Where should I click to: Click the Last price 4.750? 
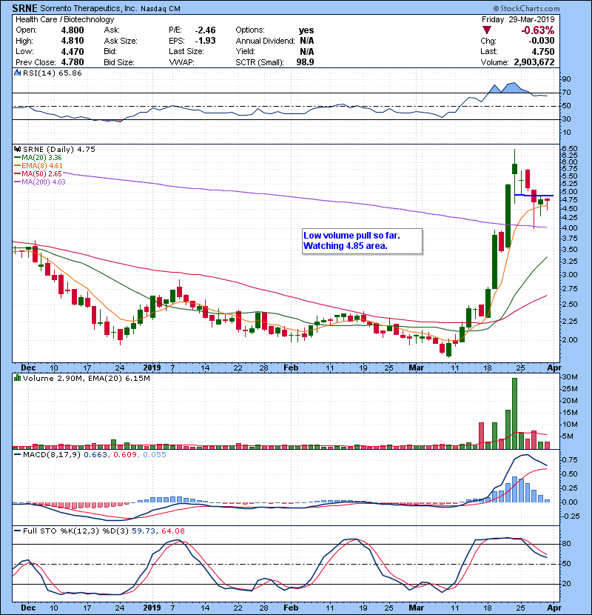543,51
